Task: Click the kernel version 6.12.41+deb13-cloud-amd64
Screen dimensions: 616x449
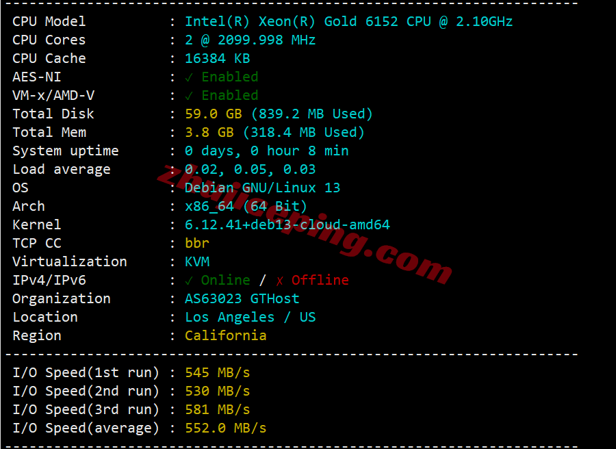Action: pyautogui.click(x=287, y=224)
